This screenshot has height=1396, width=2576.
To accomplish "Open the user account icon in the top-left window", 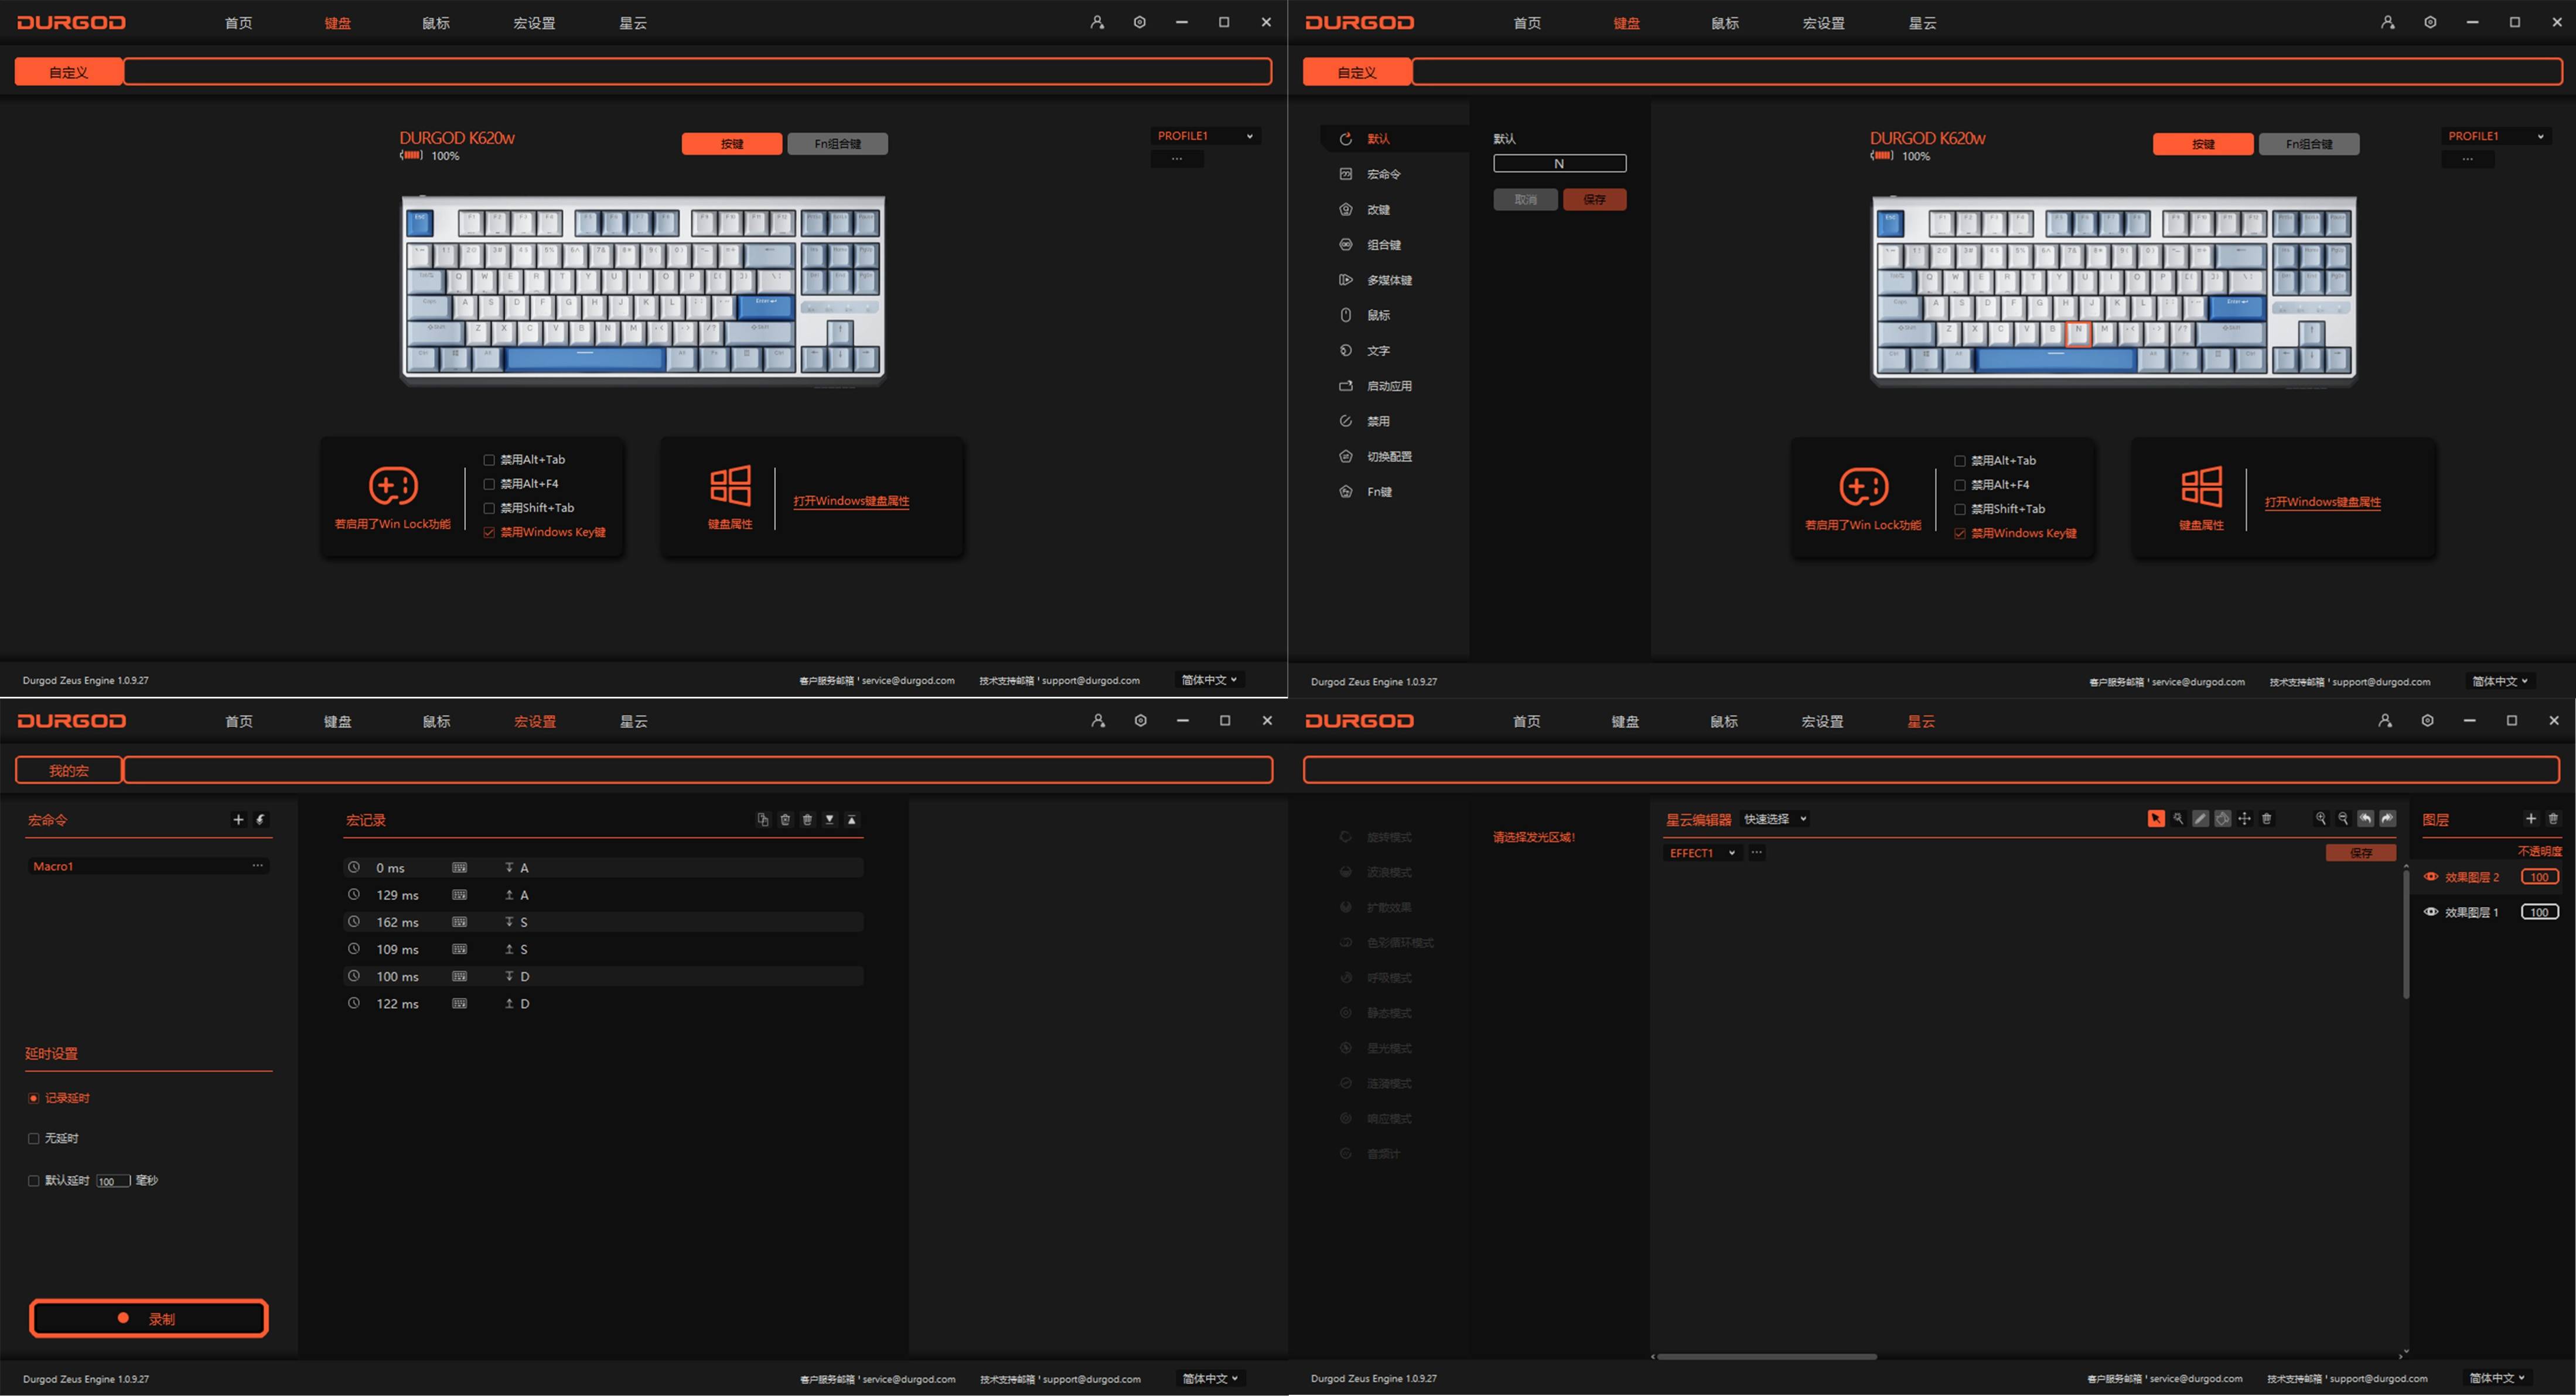I will click(1097, 22).
